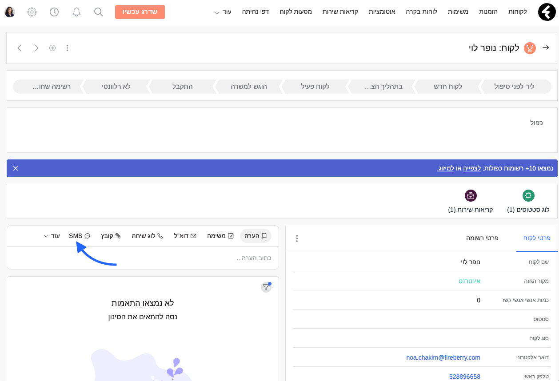The image size is (559, 381).
Task: Select the הערה note action
Action: tap(256, 236)
